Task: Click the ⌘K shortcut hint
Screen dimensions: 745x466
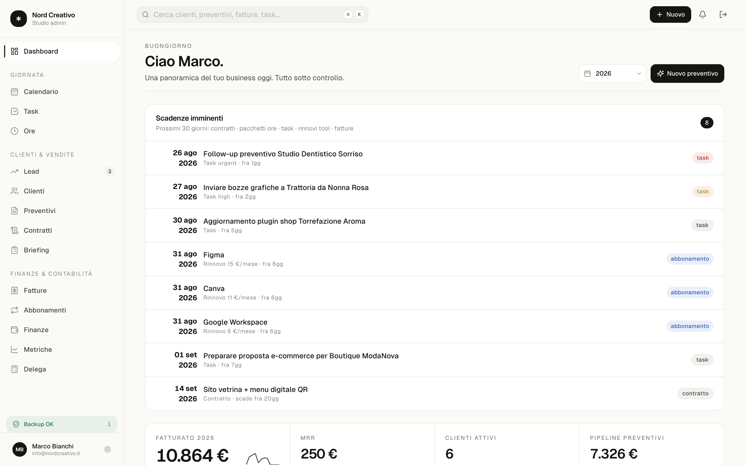Action: pos(354,14)
